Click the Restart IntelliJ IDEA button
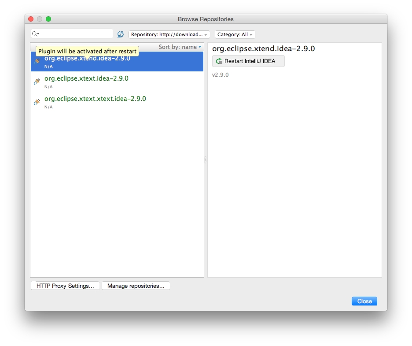Image resolution: width=412 pixels, height=346 pixels. tap(248, 61)
